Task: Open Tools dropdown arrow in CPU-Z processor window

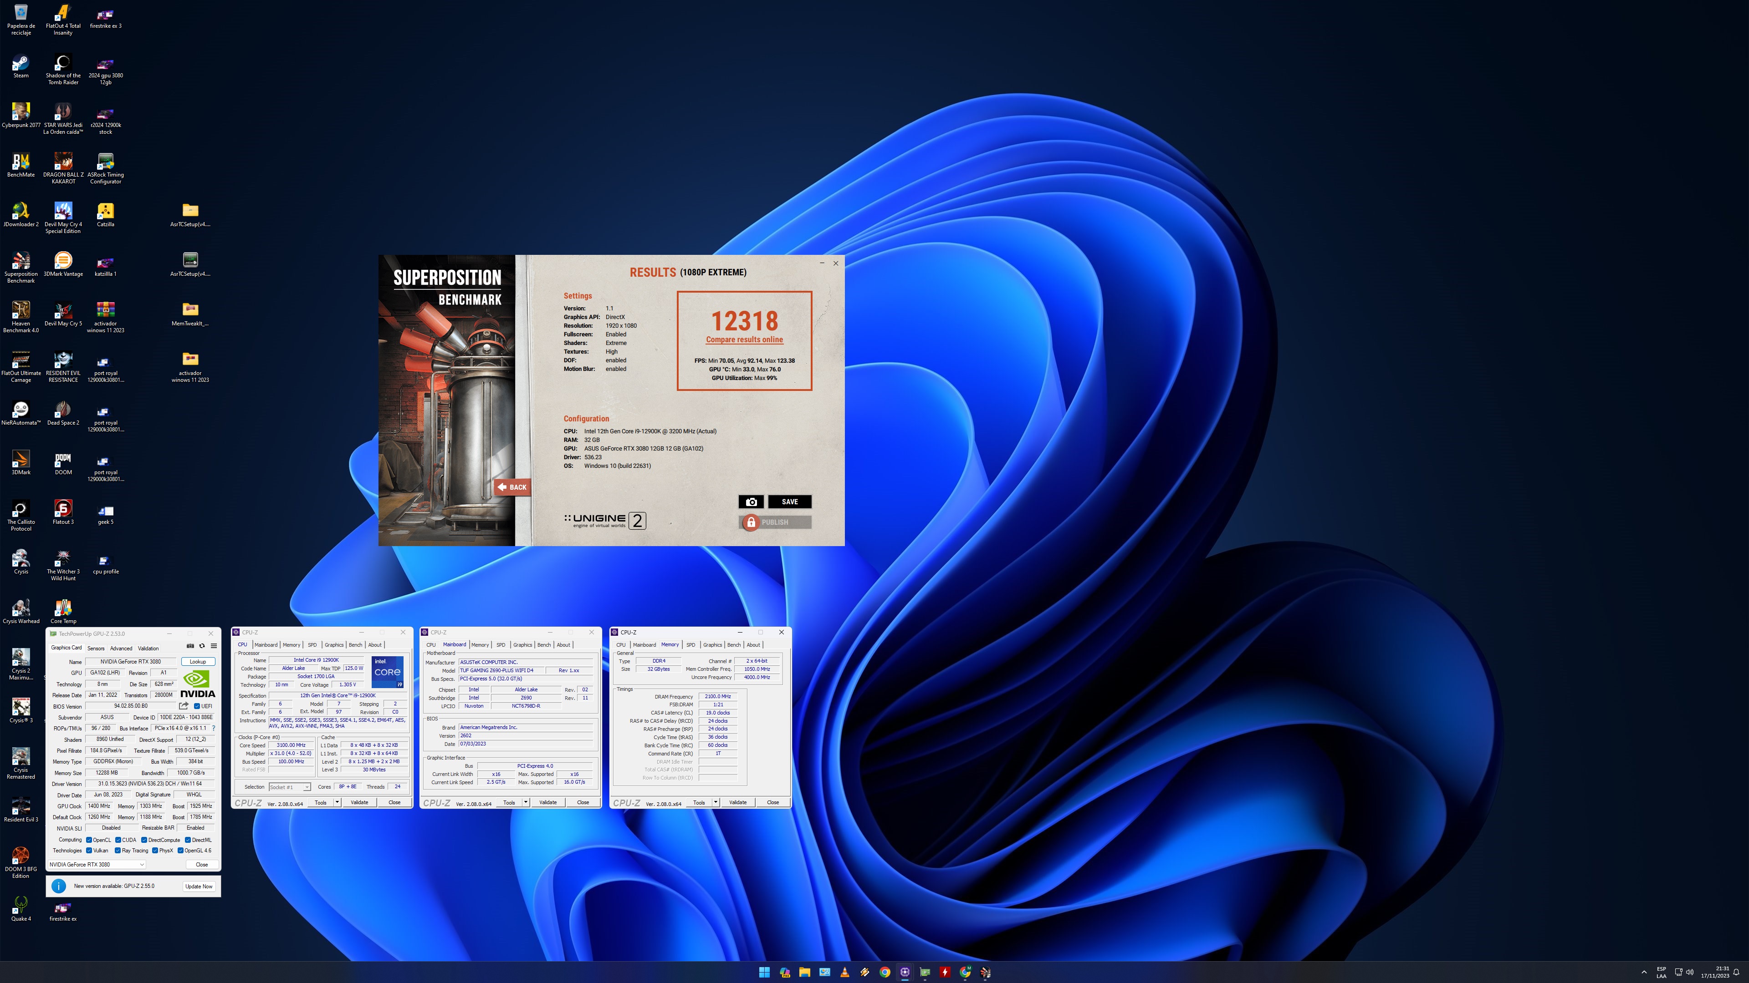Action: click(x=337, y=802)
